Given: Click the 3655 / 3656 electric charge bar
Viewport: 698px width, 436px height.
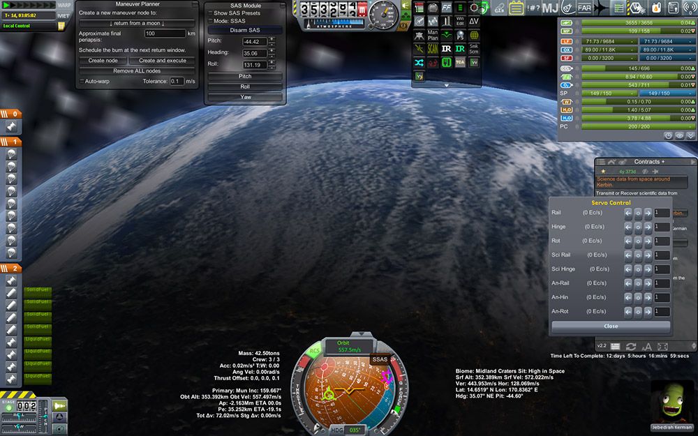Looking at the screenshot, I should tap(639, 23).
